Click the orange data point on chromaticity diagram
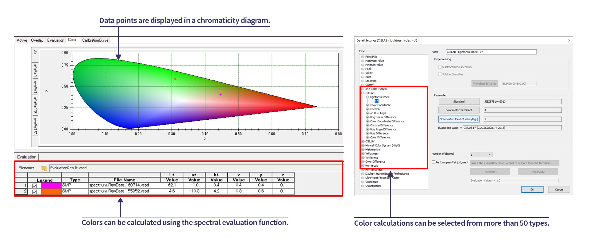 [175, 79]
